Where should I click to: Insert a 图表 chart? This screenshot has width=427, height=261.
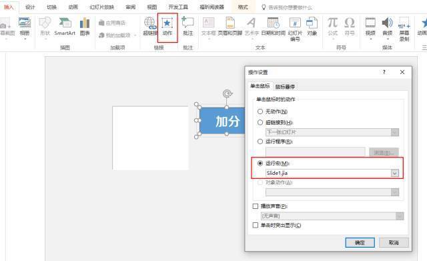pyautogui.click(x=85, y=26)
